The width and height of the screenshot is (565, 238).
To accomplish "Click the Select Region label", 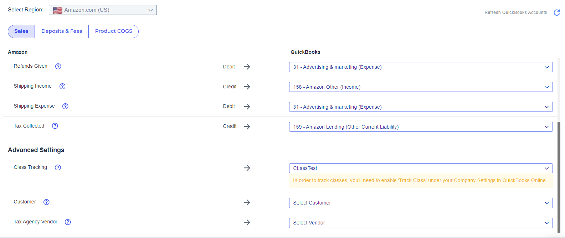I will tap(26, 10).
